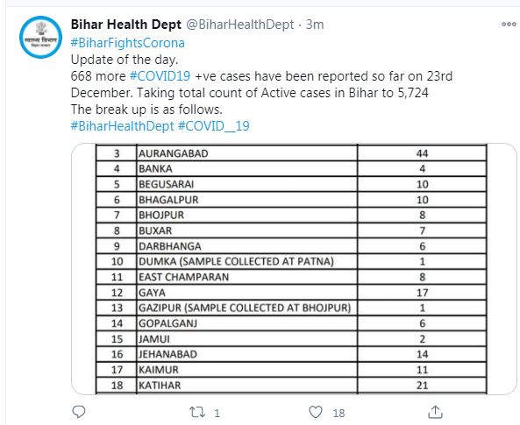View the retweet count of 1

point(217,413)
